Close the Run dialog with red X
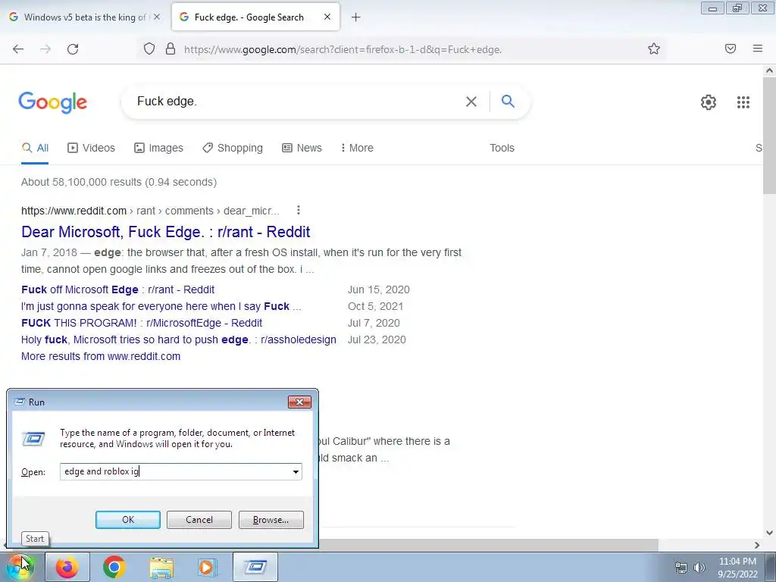 point(299,402)
